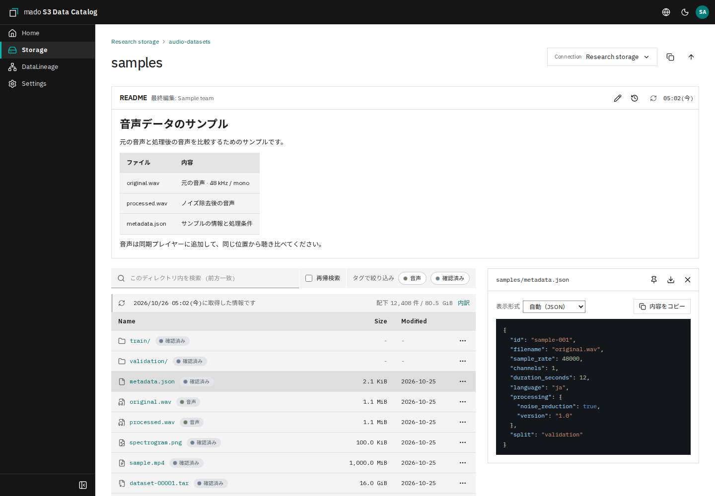Open DataLineage in sidebar
The width and height of the screenshot is (715, 496).
point(48,67)
